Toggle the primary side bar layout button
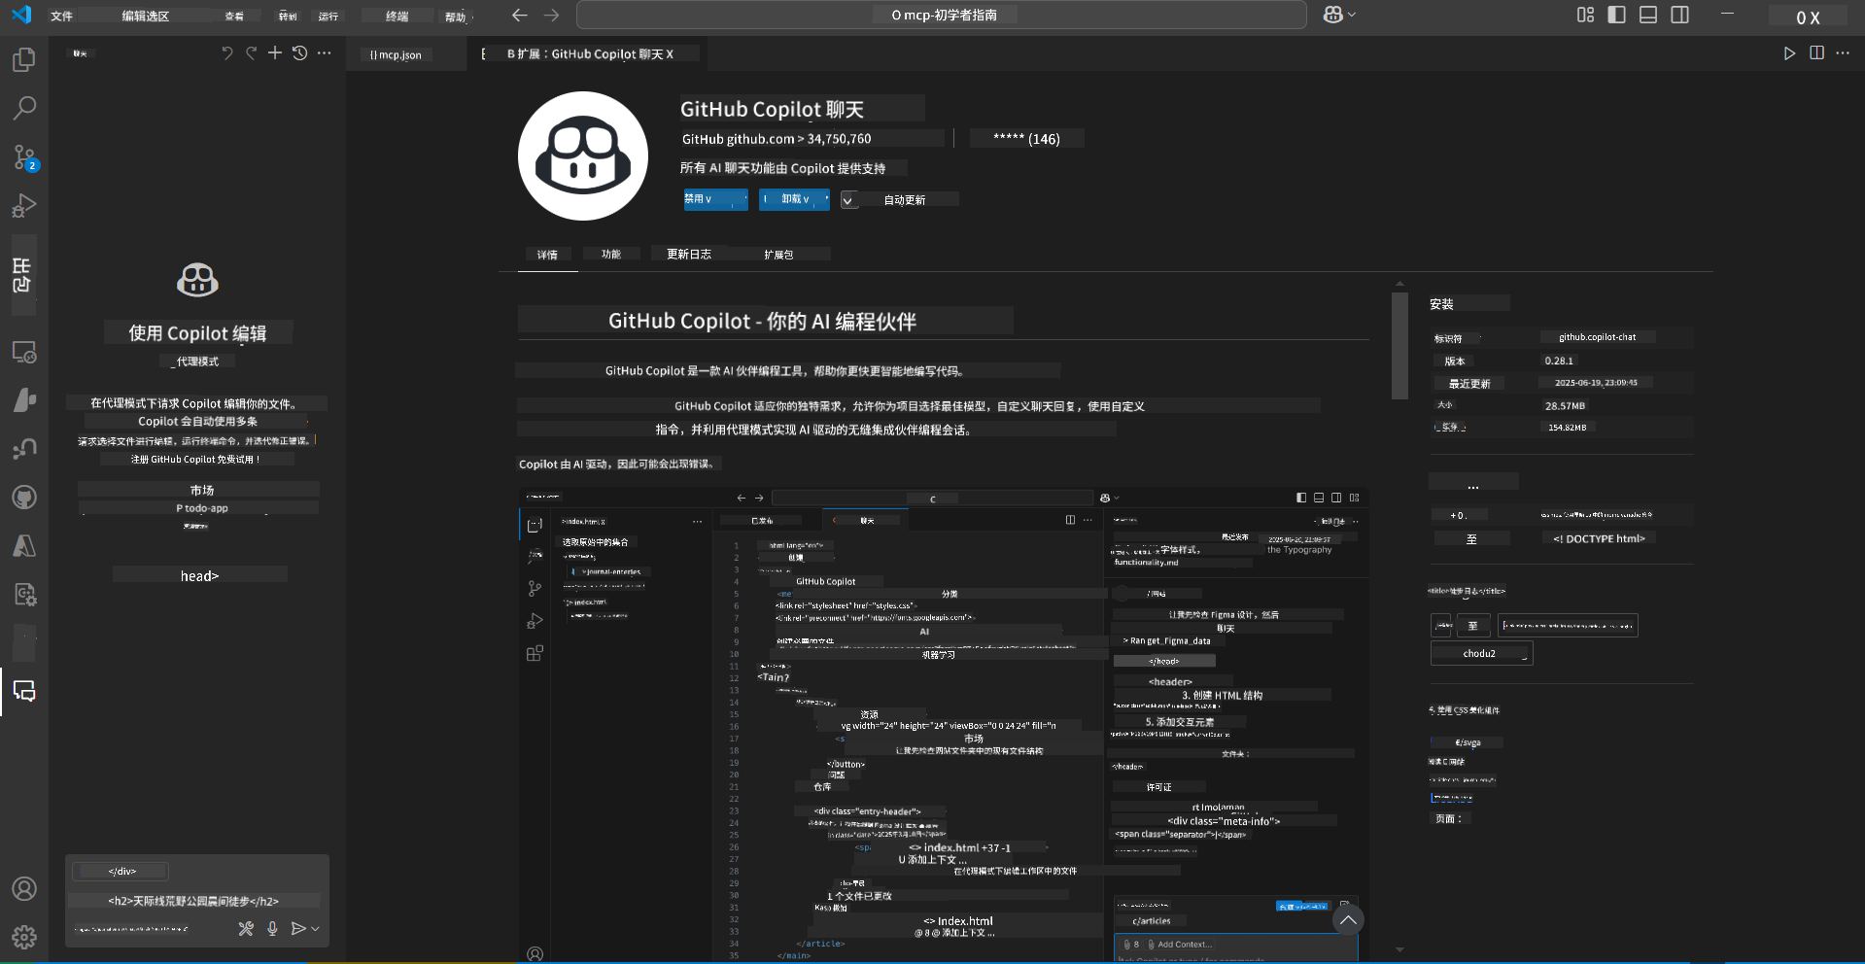The width and height of the screenshot is (1865, 964). click(x=1617, y=15)
